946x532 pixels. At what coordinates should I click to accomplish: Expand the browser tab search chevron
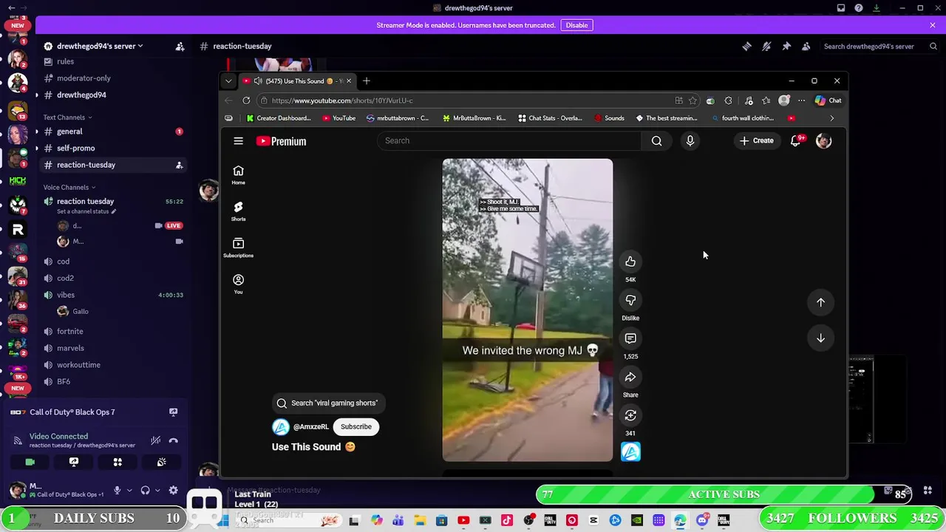click(228, 81)
